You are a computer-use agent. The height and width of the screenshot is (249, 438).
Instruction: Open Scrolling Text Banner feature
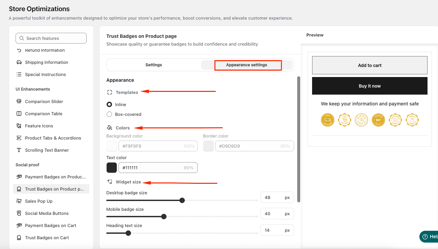pos(47,150)
